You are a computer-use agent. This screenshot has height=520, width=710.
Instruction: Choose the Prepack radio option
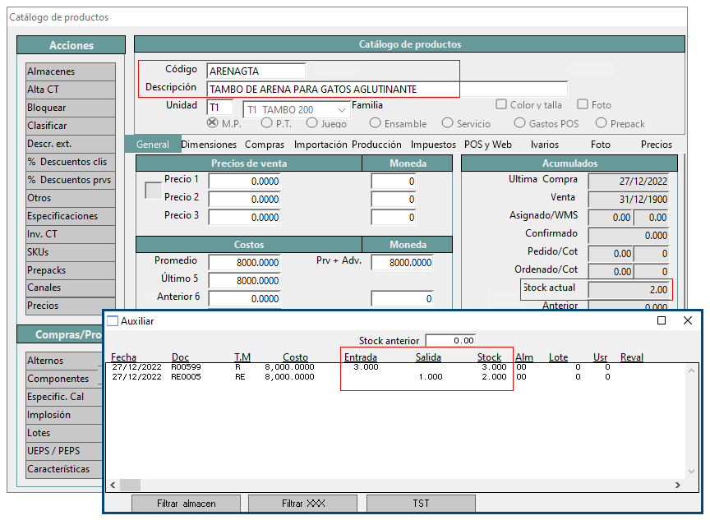coord(601,122)
